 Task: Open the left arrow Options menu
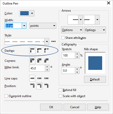click(72, 30)
